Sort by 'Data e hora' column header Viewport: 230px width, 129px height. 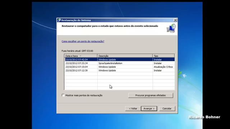[80, 56]
